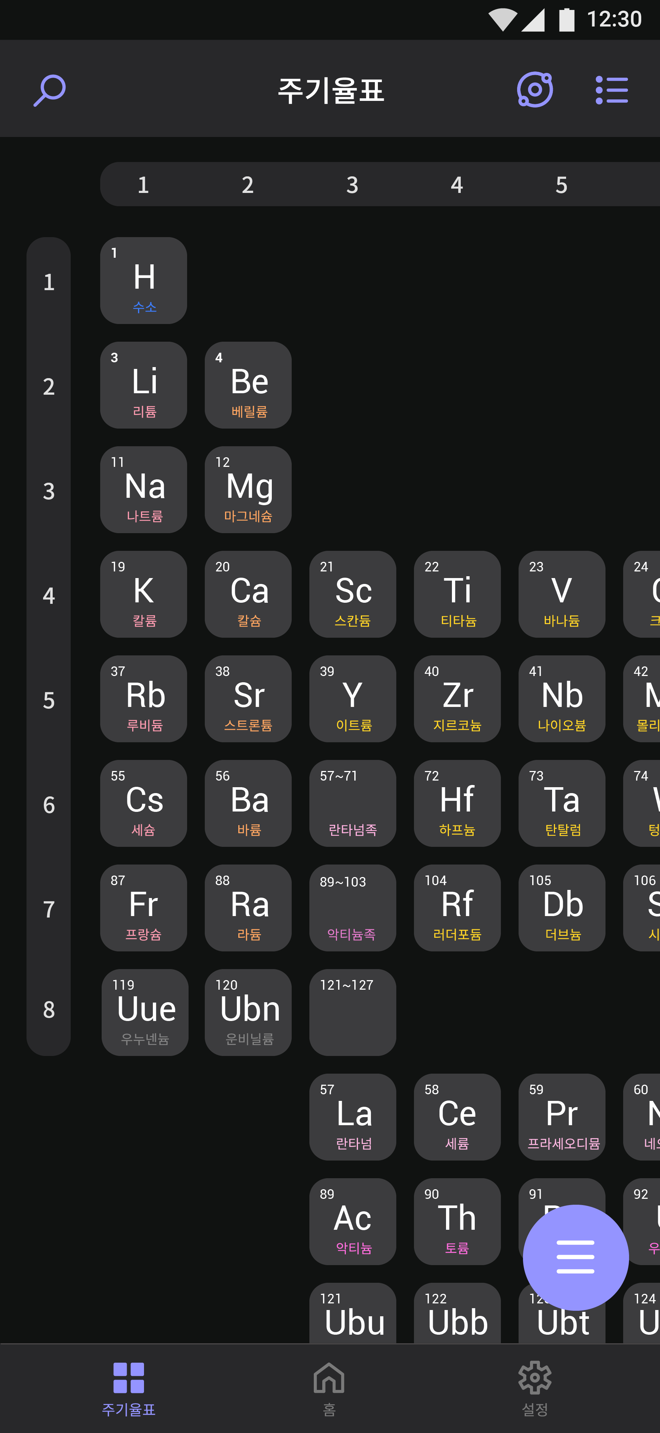Select the Tantalum (Ta) tile

[x=562, y=803]
